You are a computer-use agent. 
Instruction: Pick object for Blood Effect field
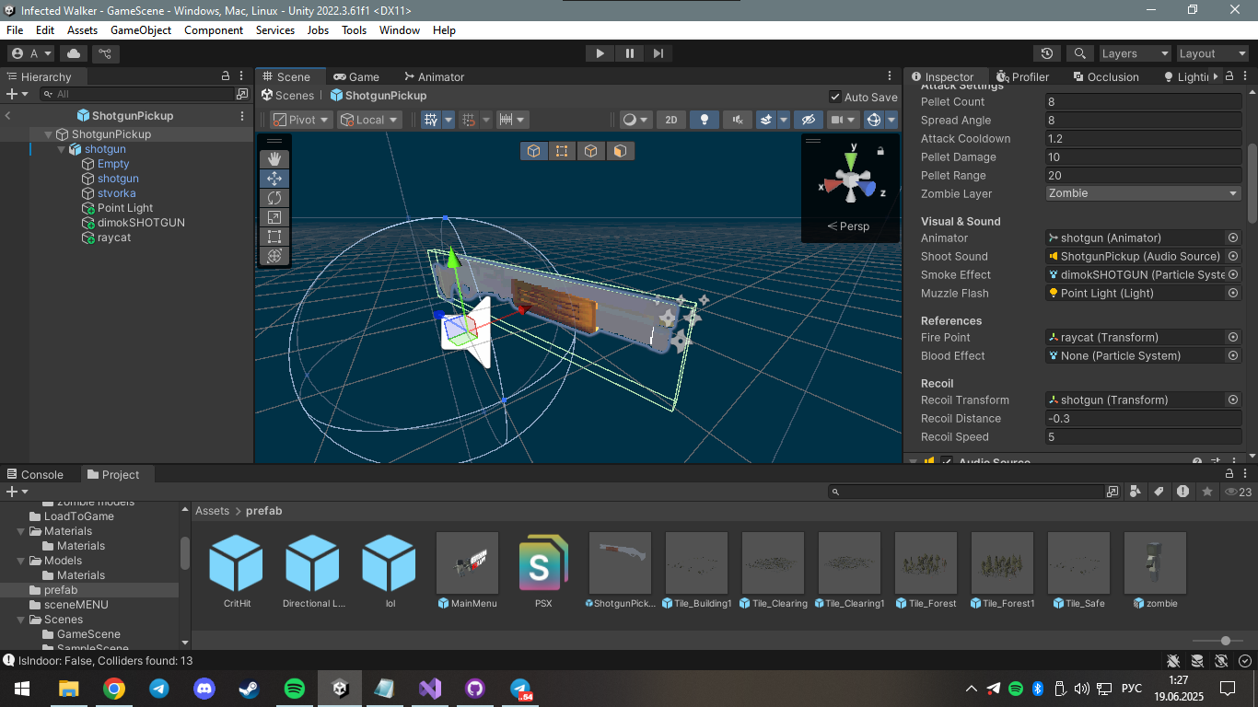click(1233, 356)
